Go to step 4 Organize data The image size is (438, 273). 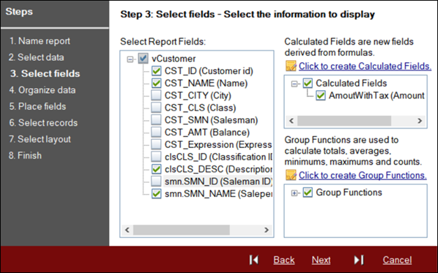click(42, 90)
